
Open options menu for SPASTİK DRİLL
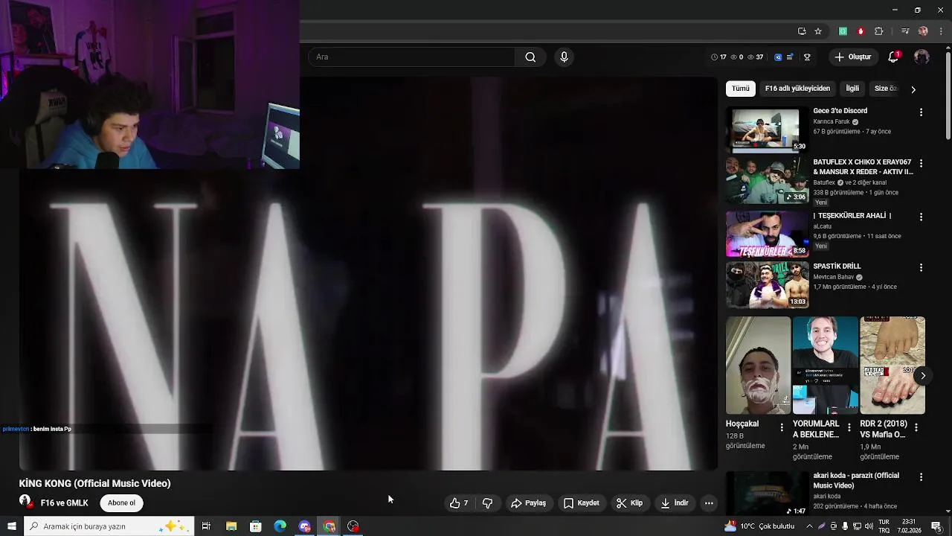pyautogui.click(x=921, y=268)
